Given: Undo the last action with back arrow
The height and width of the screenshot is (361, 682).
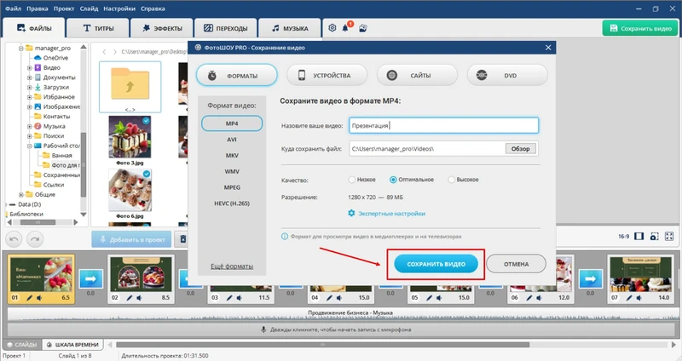Looking at the screenshot, I should tap(14, 239).
